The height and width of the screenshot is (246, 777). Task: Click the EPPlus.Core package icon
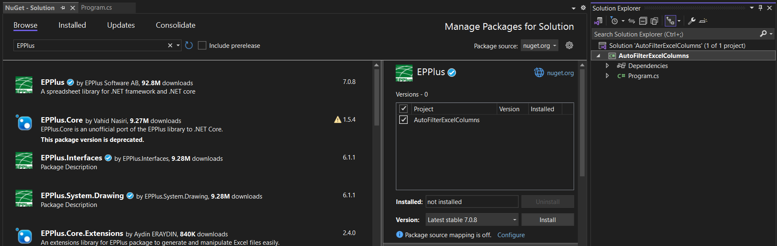(x=24, y=123)
